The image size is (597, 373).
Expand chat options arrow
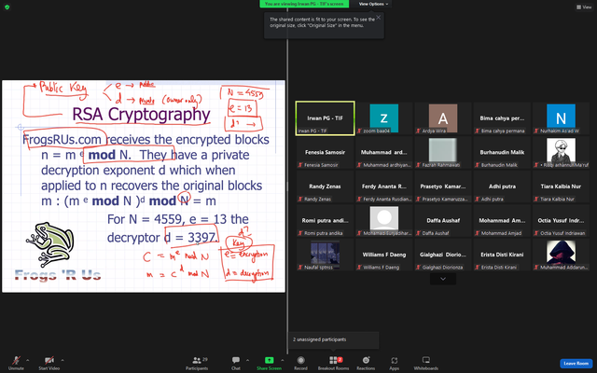click(247, 360)
